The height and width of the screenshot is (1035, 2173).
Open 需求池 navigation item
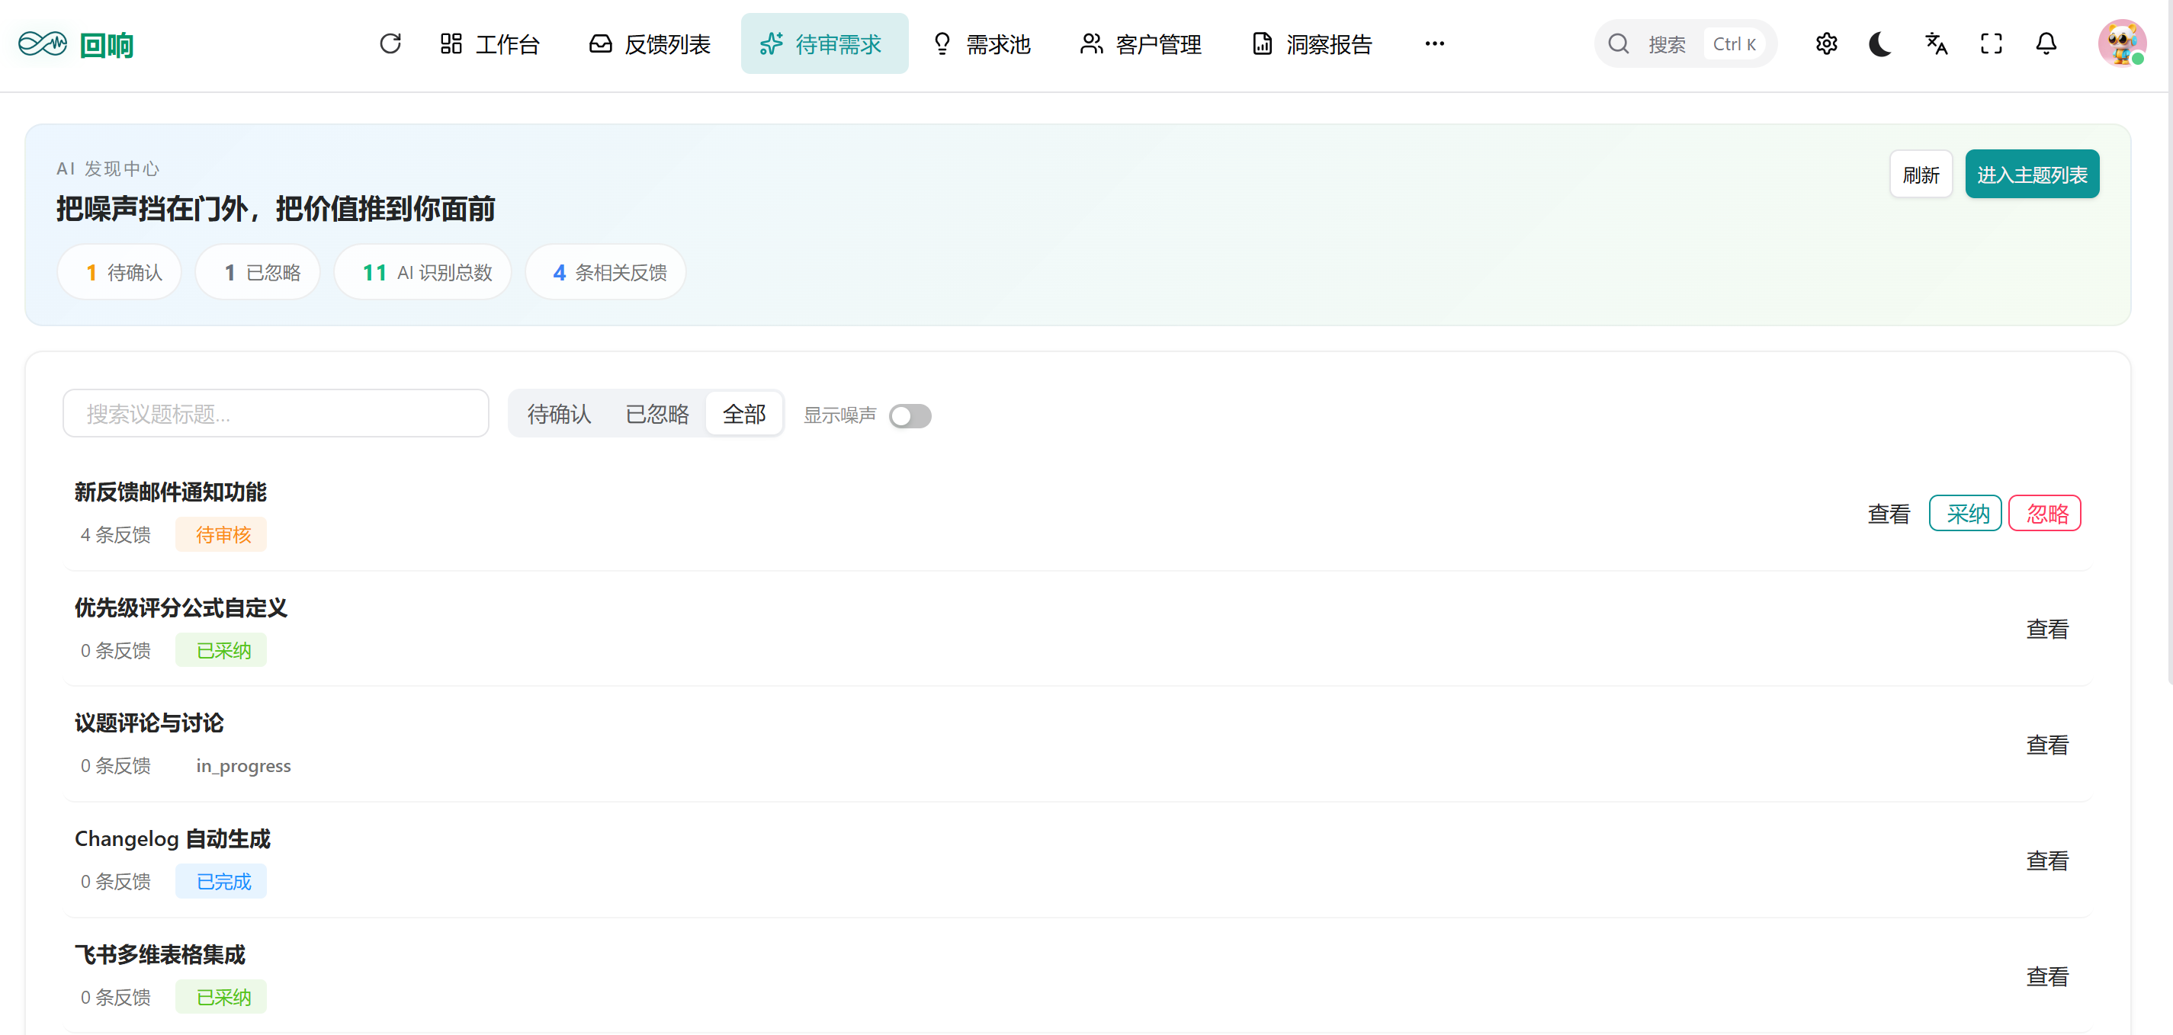[x=982, y=44]
